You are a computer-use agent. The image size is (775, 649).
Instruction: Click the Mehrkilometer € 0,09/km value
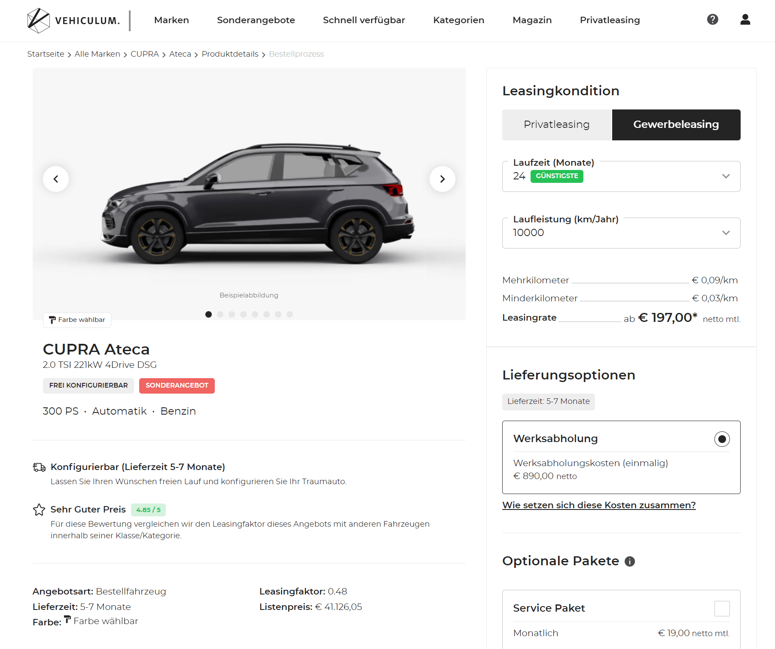coord(715,280)
